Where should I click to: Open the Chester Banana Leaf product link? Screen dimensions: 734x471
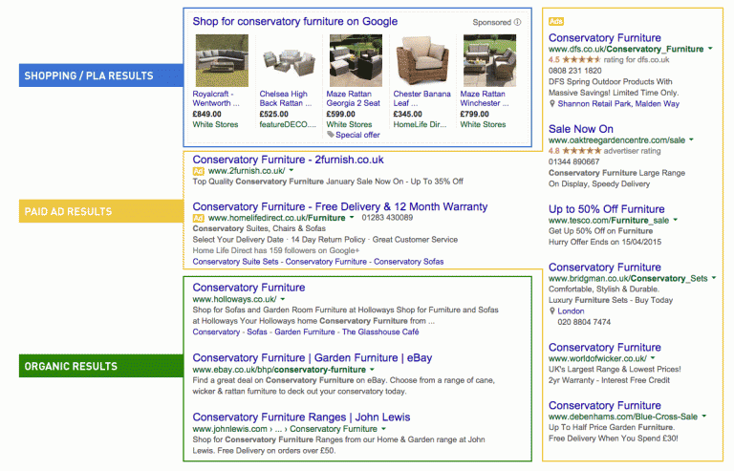(421, 98)
